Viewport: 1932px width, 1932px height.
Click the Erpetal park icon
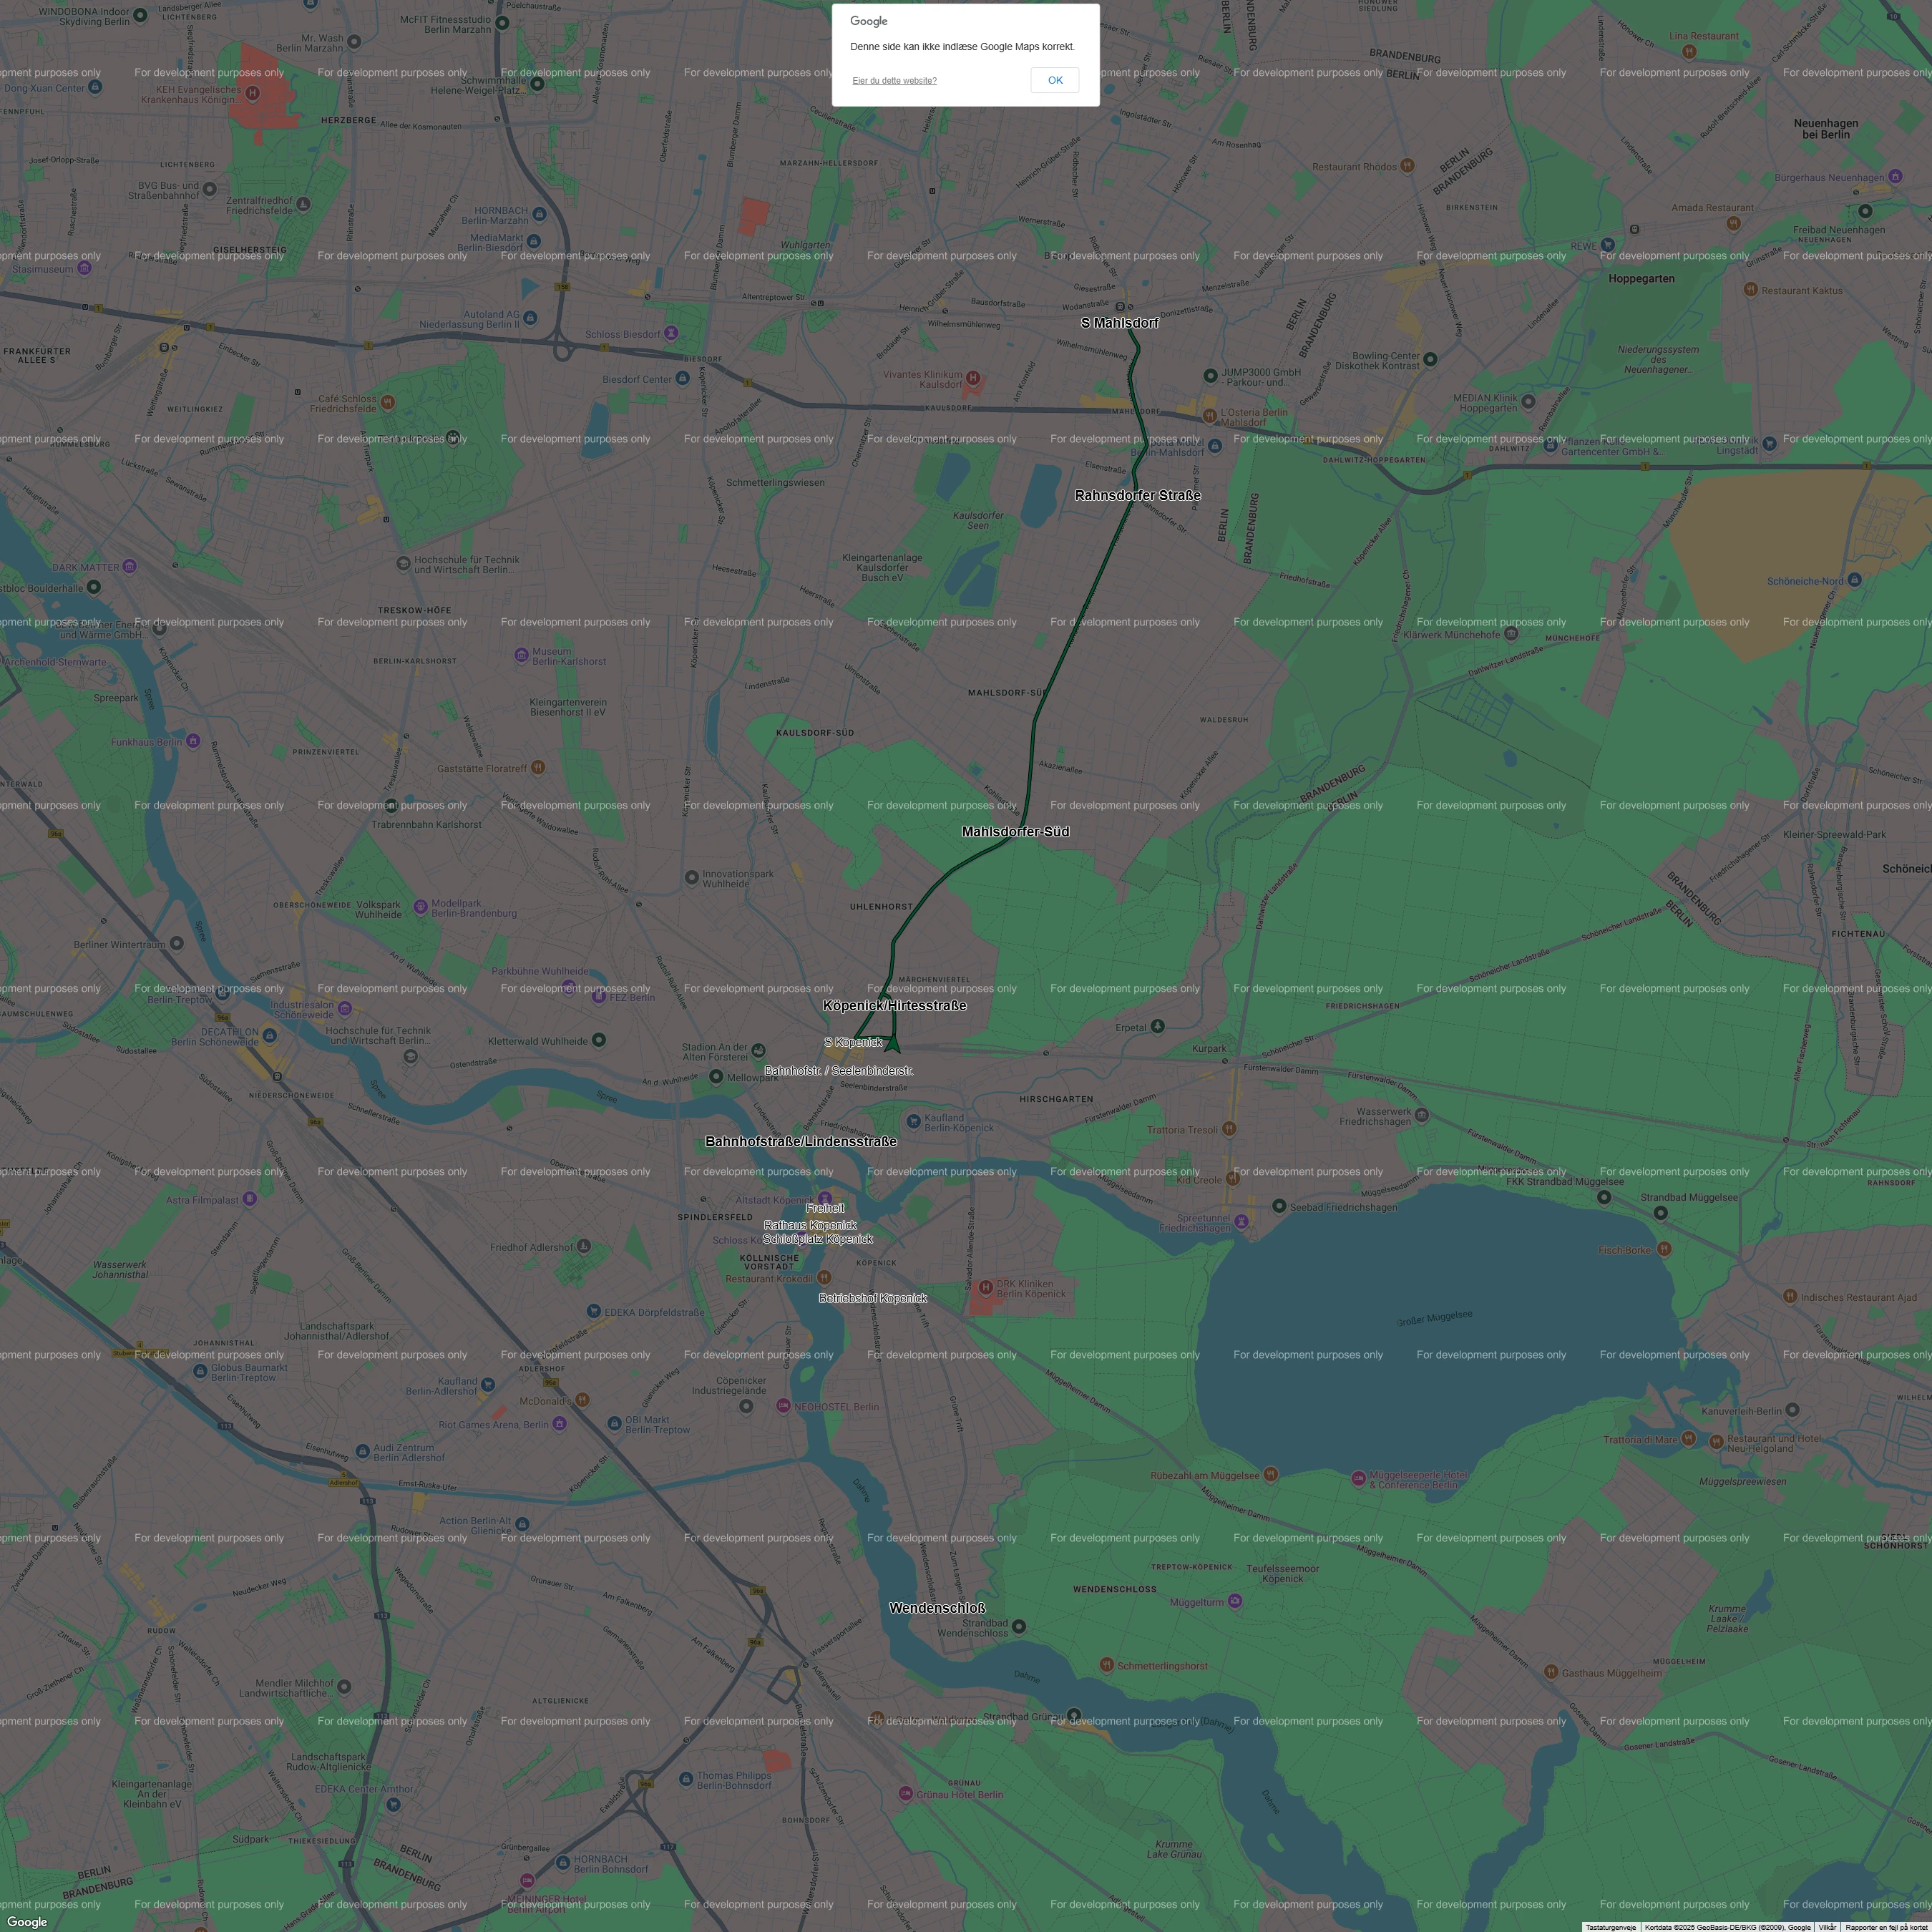1157,1026
